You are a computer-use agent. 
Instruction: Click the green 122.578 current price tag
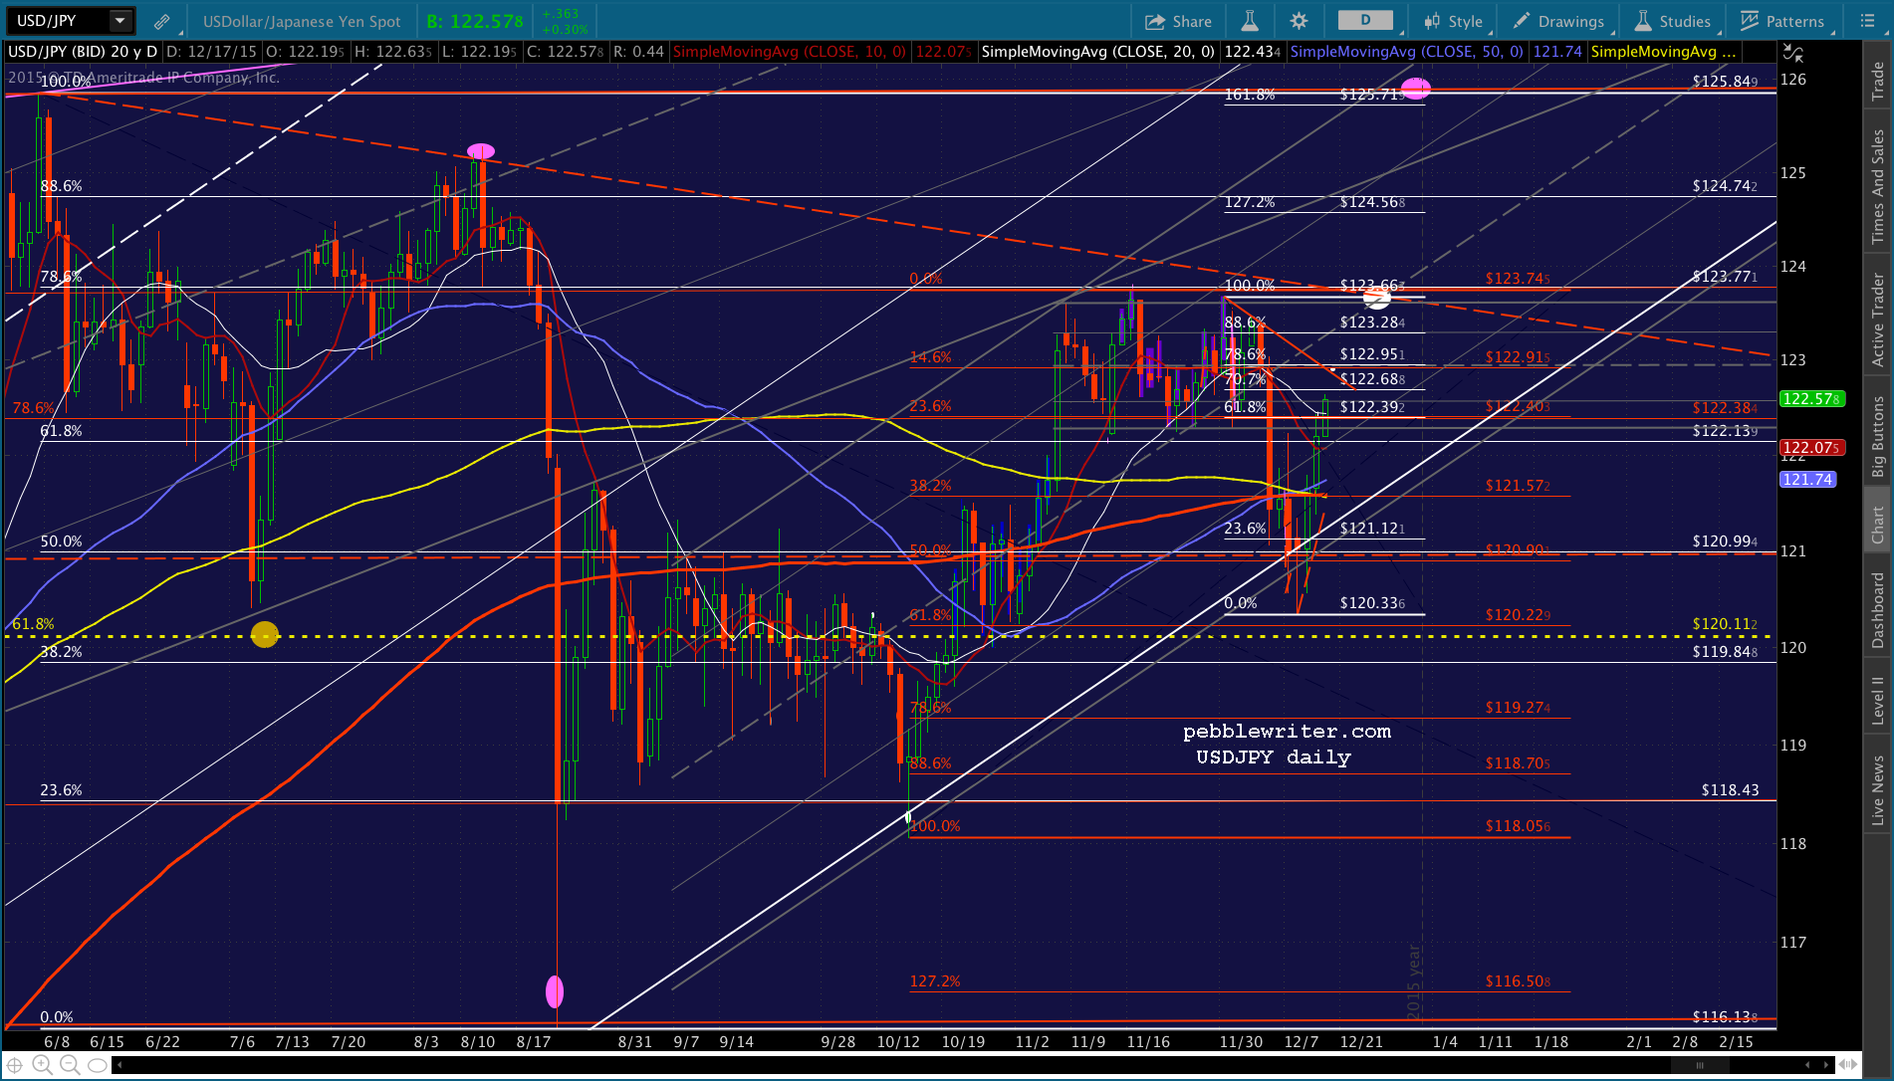[1811, 399]
